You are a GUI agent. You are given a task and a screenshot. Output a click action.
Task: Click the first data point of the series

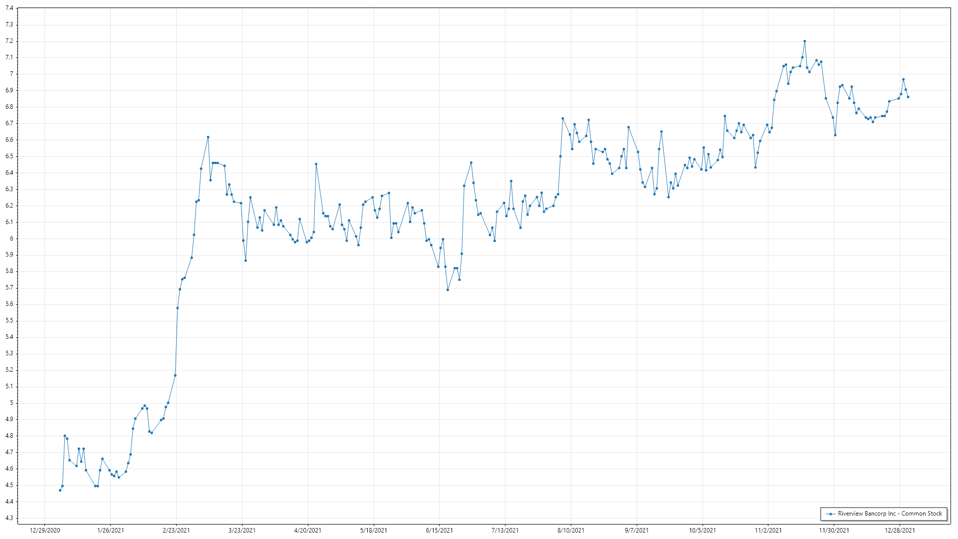60,490
